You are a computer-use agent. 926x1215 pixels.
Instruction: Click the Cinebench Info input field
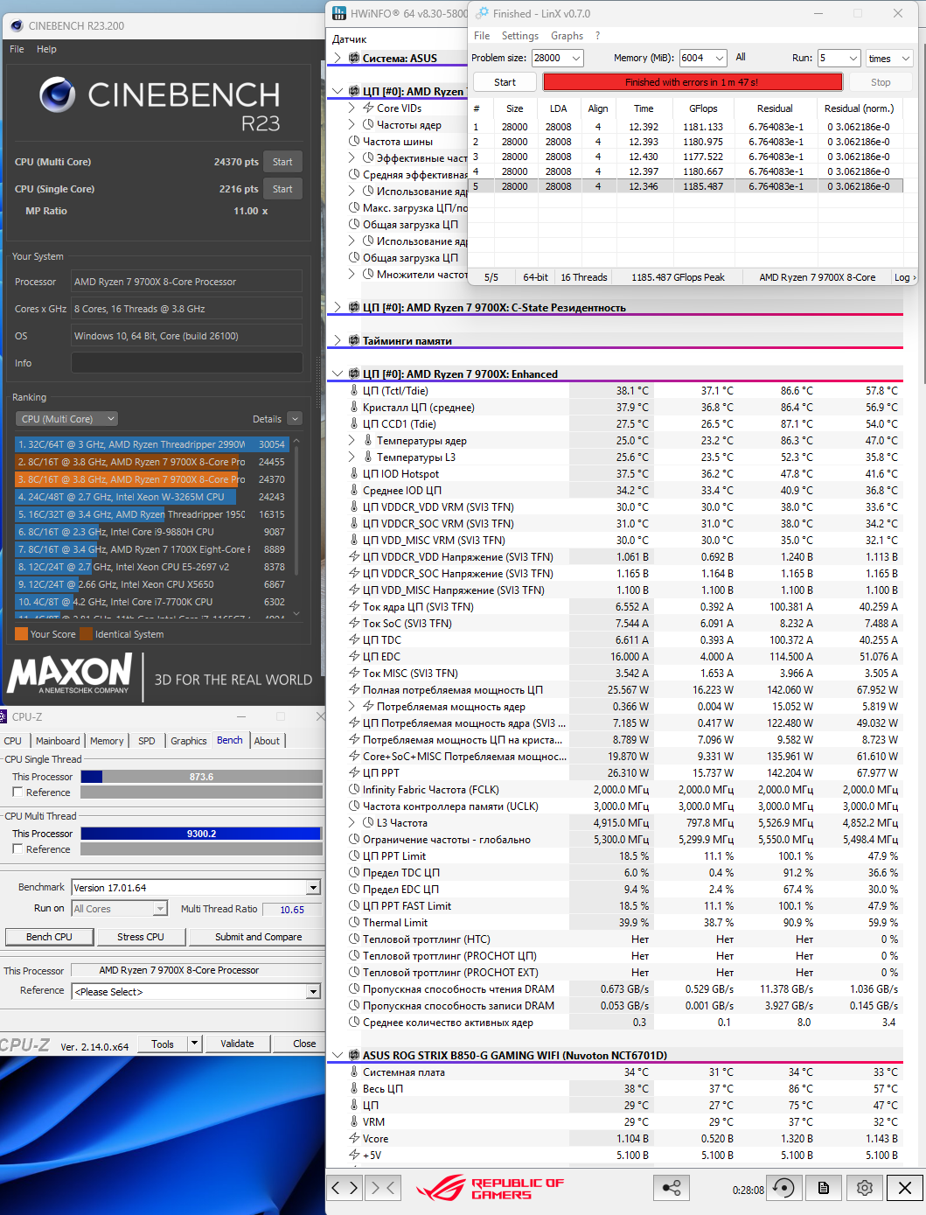pos(187,363)
